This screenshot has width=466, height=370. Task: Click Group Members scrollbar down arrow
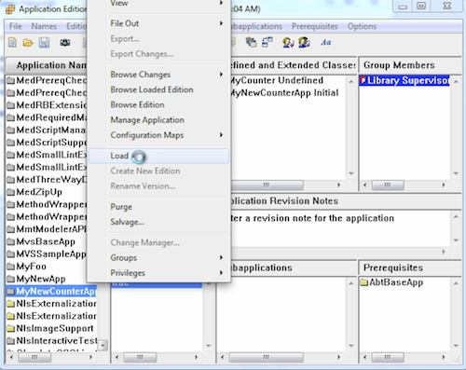pos(456,173)
